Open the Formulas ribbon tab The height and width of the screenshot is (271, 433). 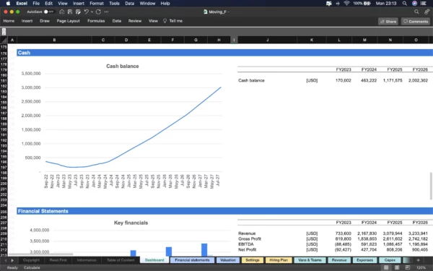click(96, 21)
